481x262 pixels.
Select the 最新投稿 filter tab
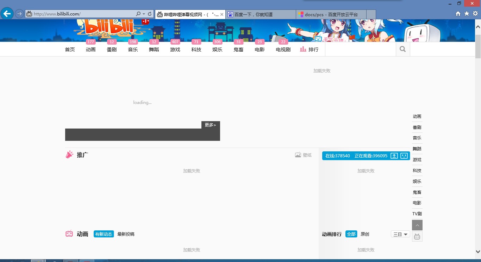126,234
